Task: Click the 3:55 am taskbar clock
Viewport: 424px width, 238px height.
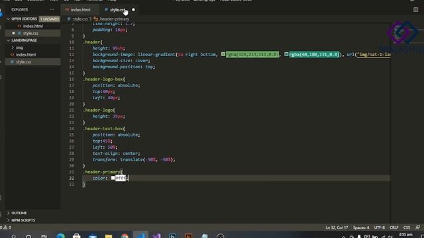Action: (405, 235)
